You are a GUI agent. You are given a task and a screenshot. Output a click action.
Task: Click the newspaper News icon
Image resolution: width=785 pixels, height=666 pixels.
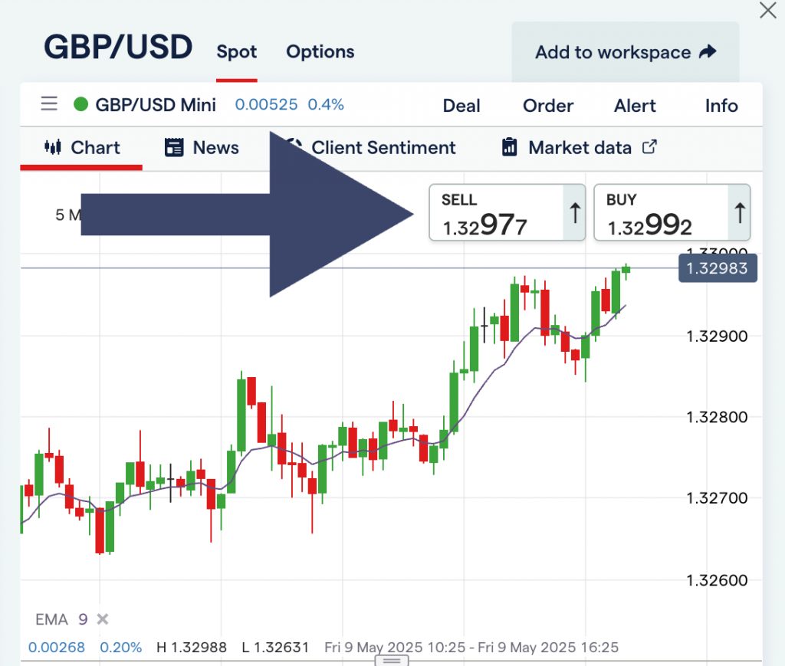tap(174, 148)
